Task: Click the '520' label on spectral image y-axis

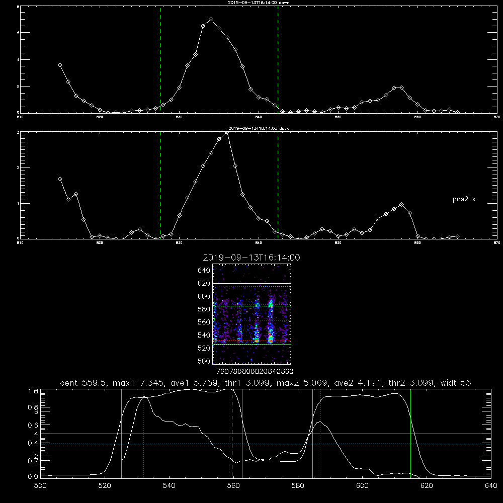Action: pos(204,348)
